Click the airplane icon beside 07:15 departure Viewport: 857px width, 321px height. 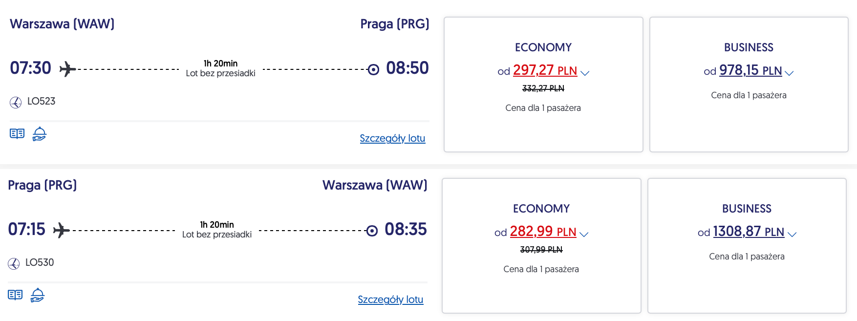[x=61, y=230]
